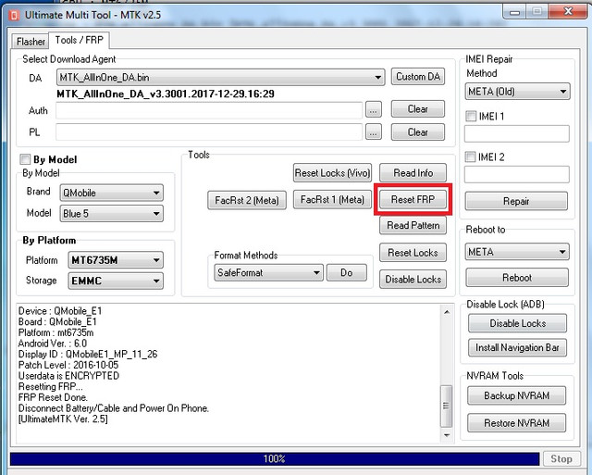The width and height of the screenshot is (592, 475).
Task: Open the Platform dropdown showing MT6735M
Action: pyautogui.click(x=116, y=260)
